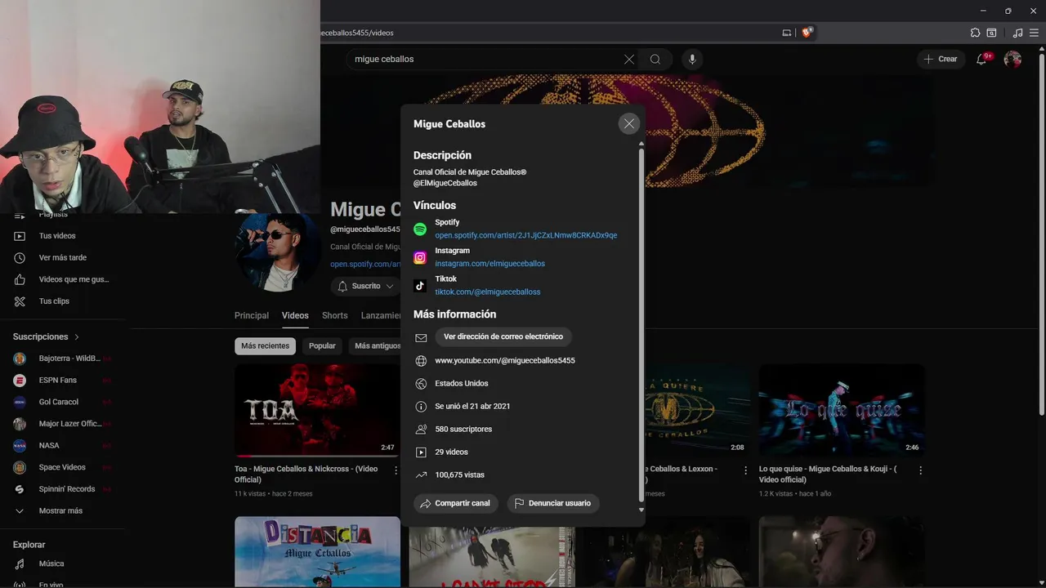Open options menu for Toa video
The height and width of the screenshot is (588, 1046).
coord(396,470)
